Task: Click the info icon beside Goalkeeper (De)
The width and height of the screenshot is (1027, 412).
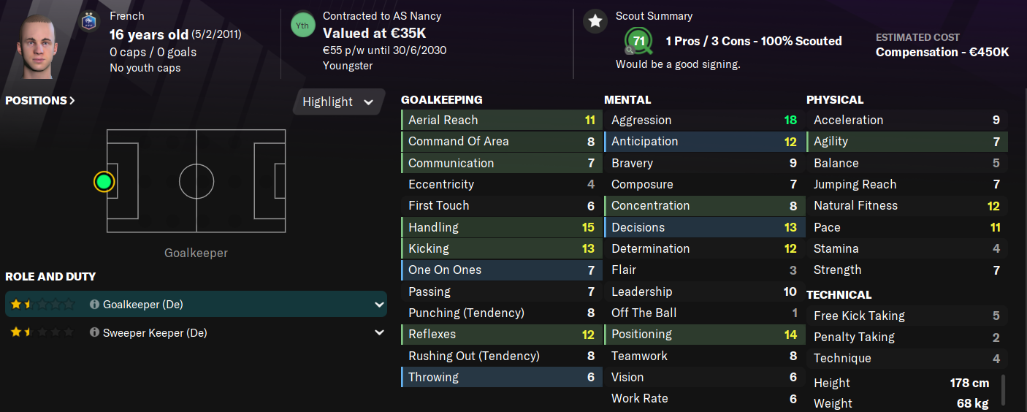Action: click(94, 305)
